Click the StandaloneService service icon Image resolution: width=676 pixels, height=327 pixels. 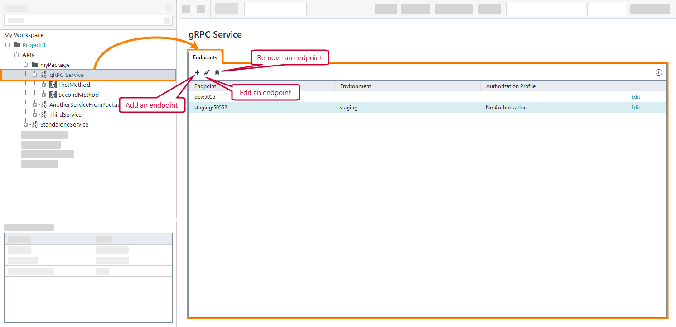click(35, 124)
